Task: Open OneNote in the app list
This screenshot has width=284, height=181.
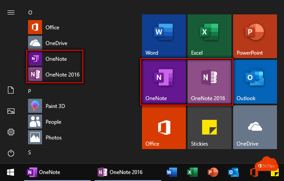Action: point(47,59)
